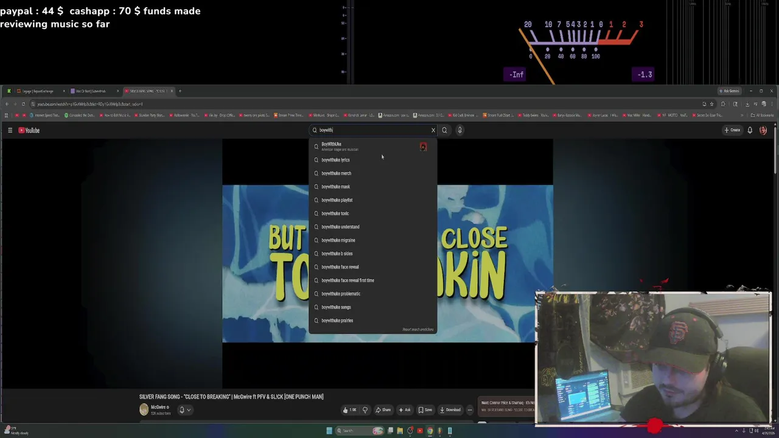Open Chrome three-dot menu
This screenshot has height=438, width=779.
pos(772,104)
